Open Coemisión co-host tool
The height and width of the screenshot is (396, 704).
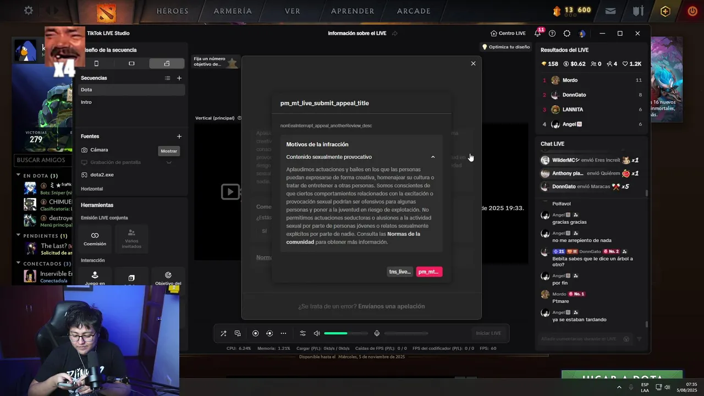point(95,238)
